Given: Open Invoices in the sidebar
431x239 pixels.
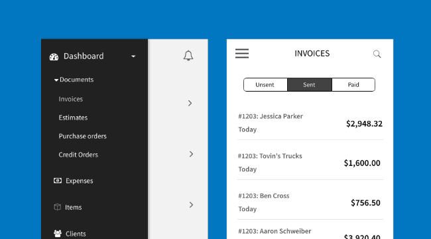Looking at the screenshot, I should (71, 99).
